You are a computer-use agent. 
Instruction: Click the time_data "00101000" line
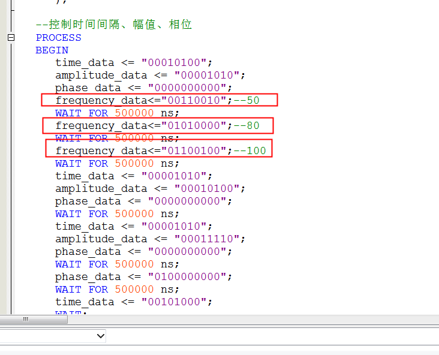click(134, 302)
